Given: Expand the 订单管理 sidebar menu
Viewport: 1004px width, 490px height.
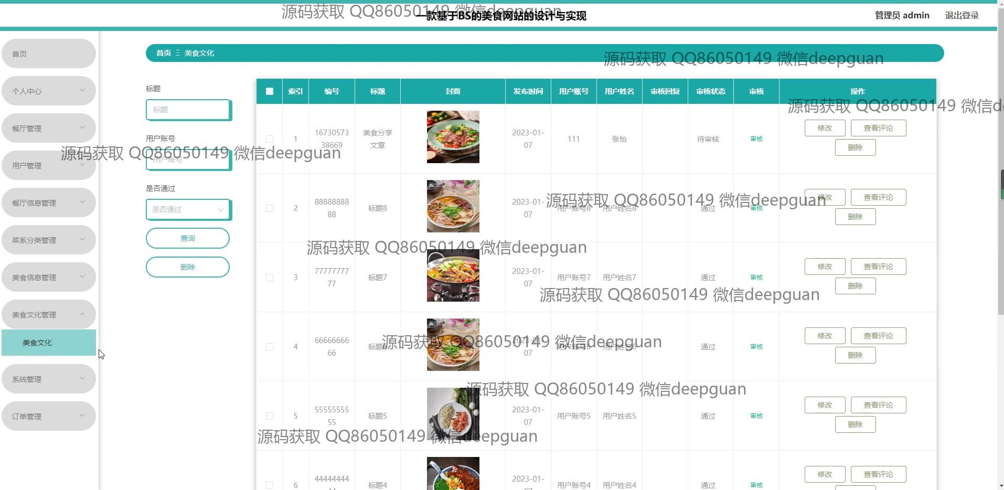Looking at the screenshot, I should click(49, 416).
